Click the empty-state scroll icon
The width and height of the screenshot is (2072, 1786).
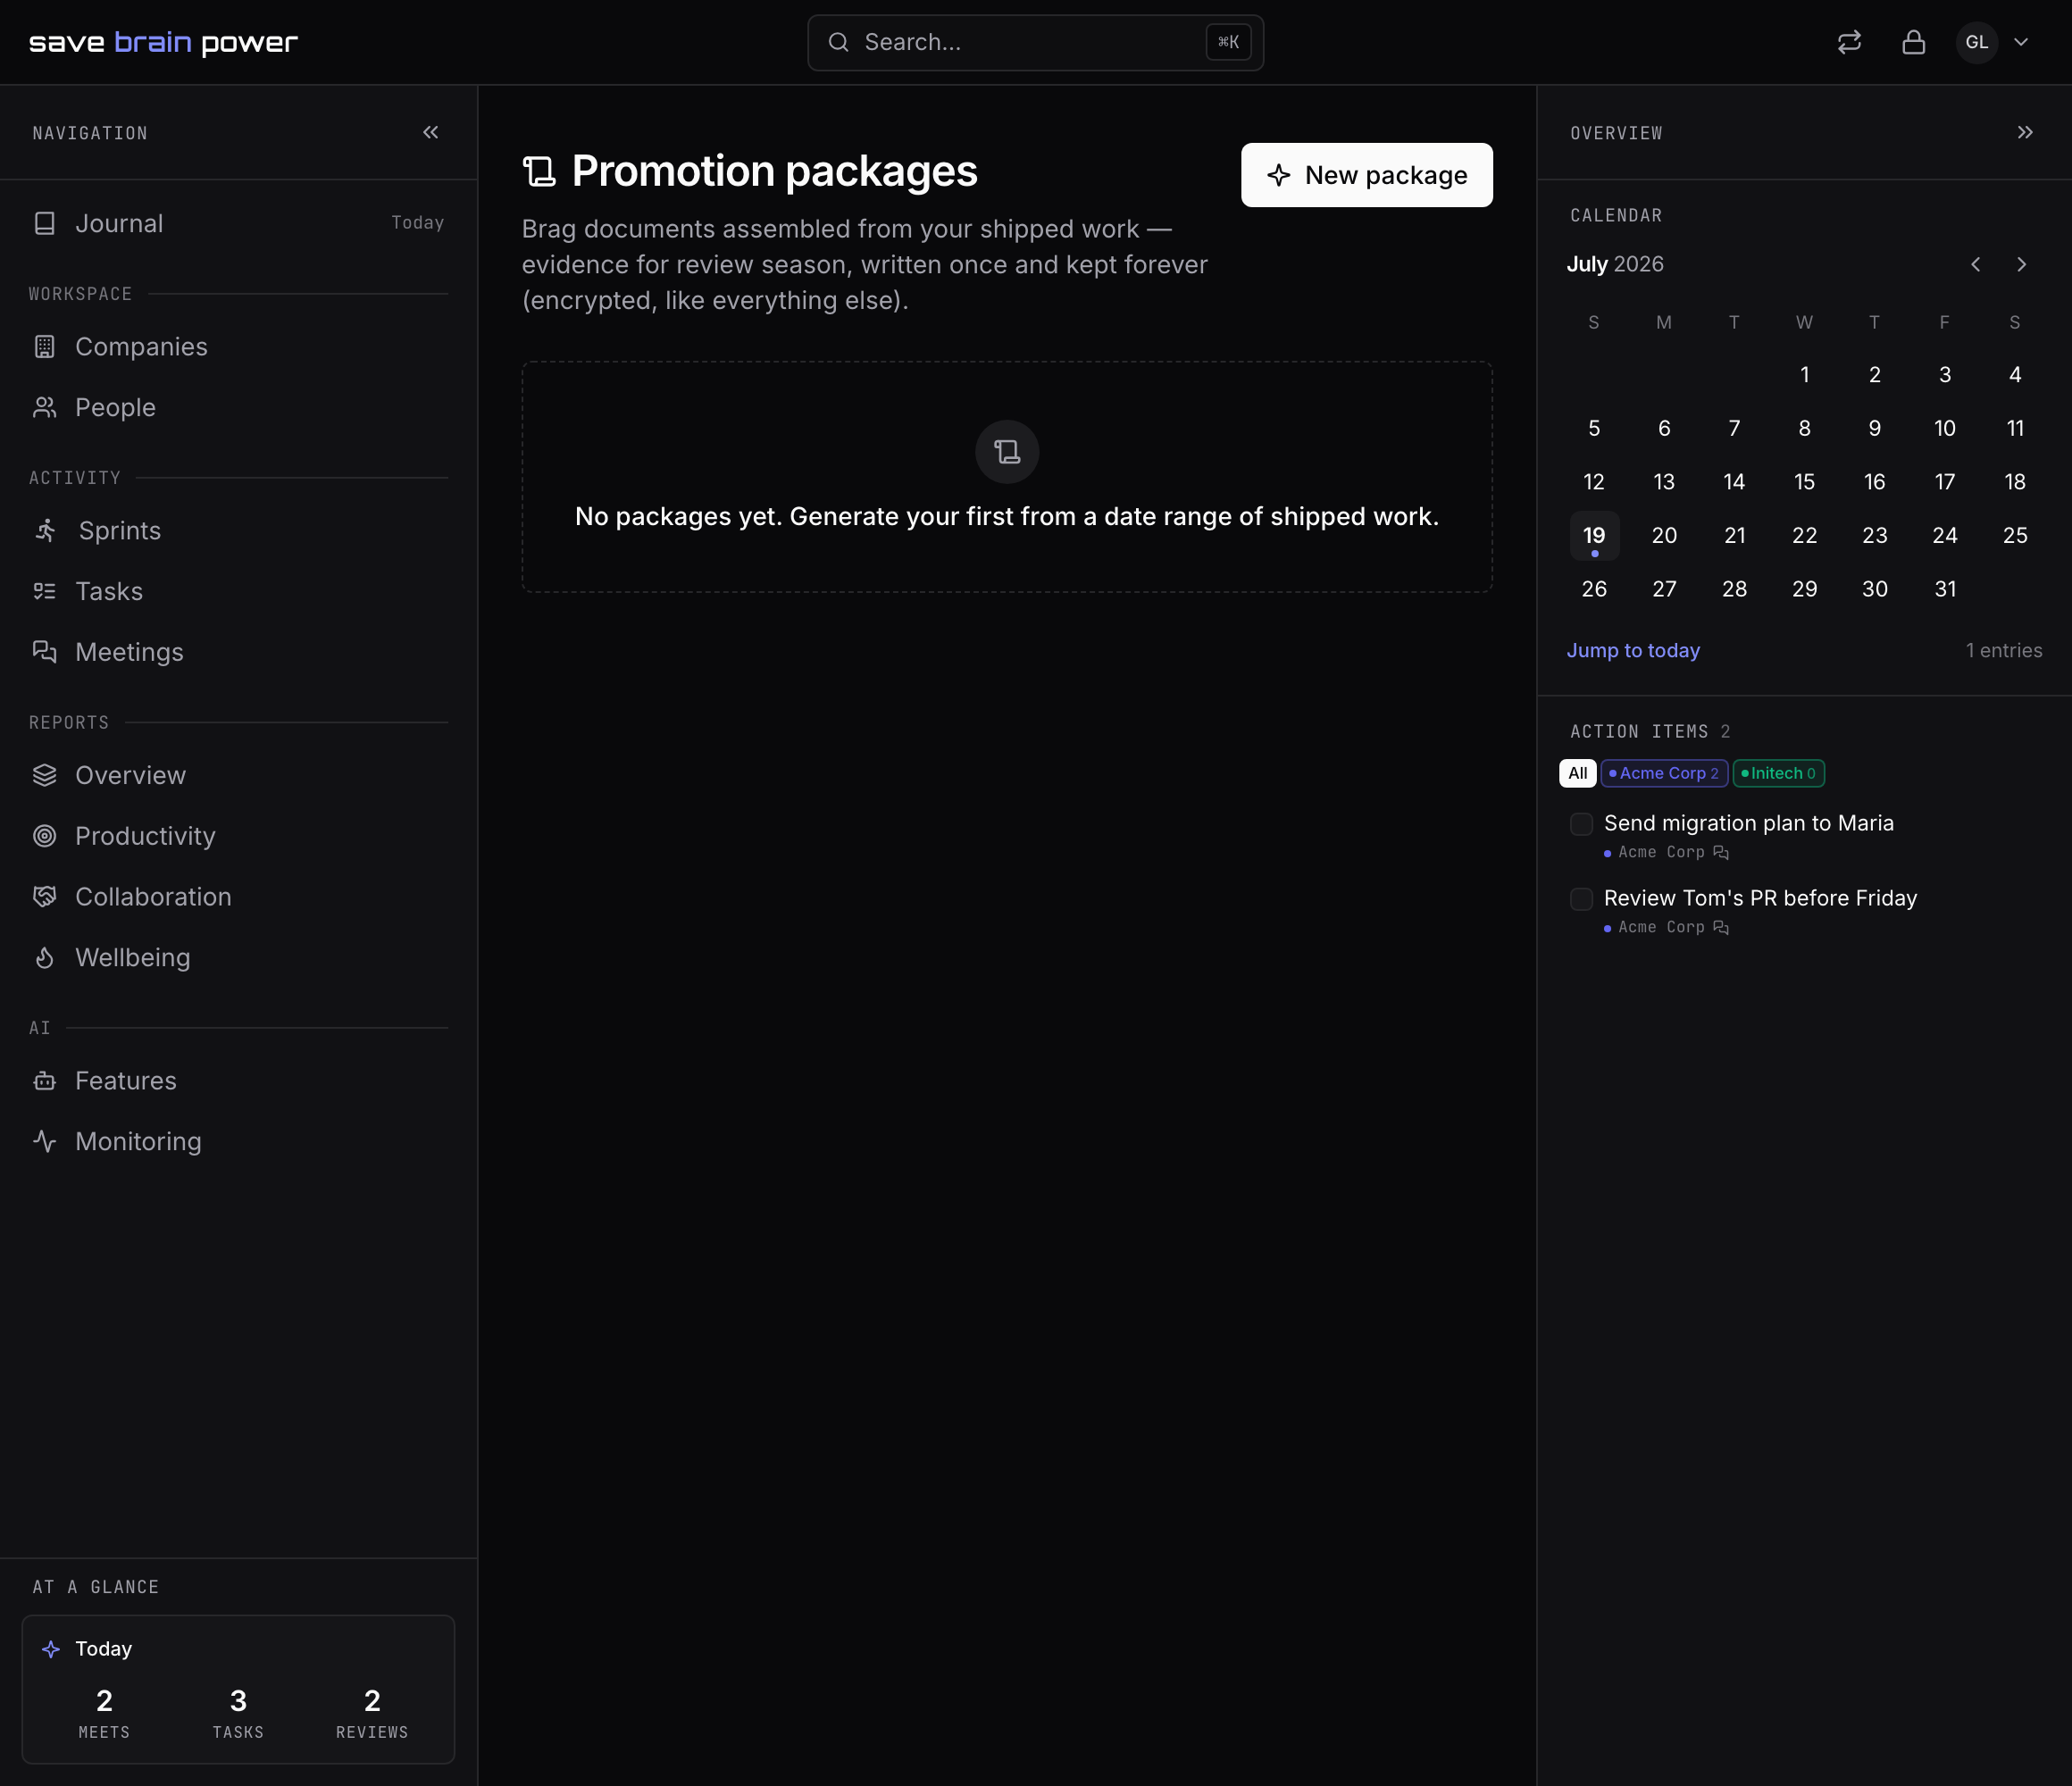click(x=1007, y=452)
